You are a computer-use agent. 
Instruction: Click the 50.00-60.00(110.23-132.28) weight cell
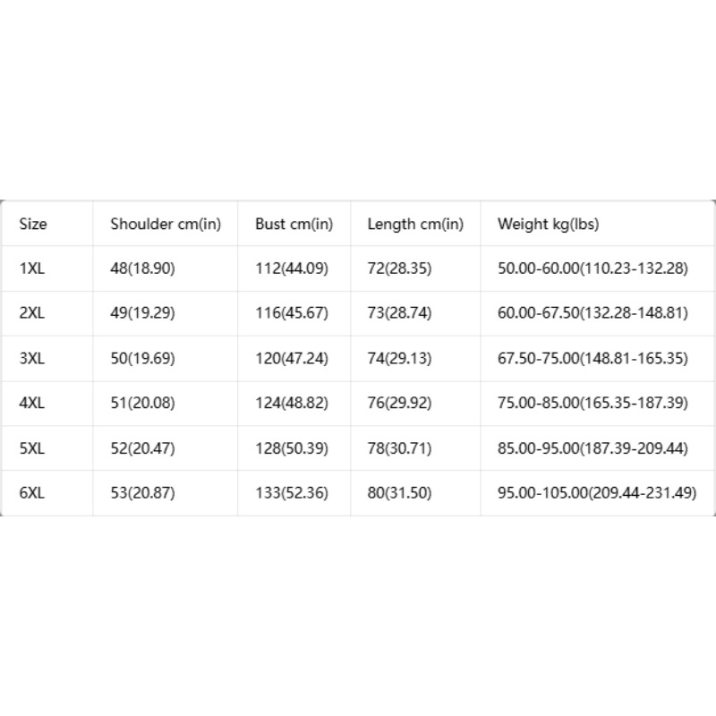[592, 268]
